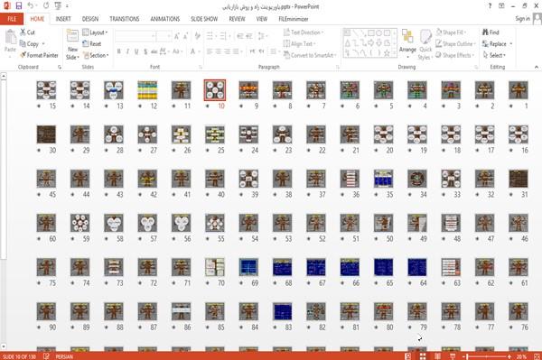Click the 20% zoom level value
The image size is (542, 360).
(x=521, y=356)
